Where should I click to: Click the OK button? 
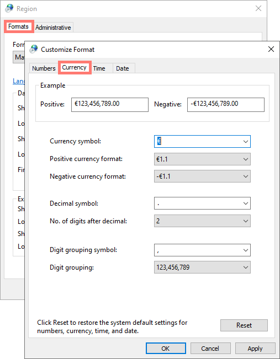pyautogui.click(x=166, y=349)
